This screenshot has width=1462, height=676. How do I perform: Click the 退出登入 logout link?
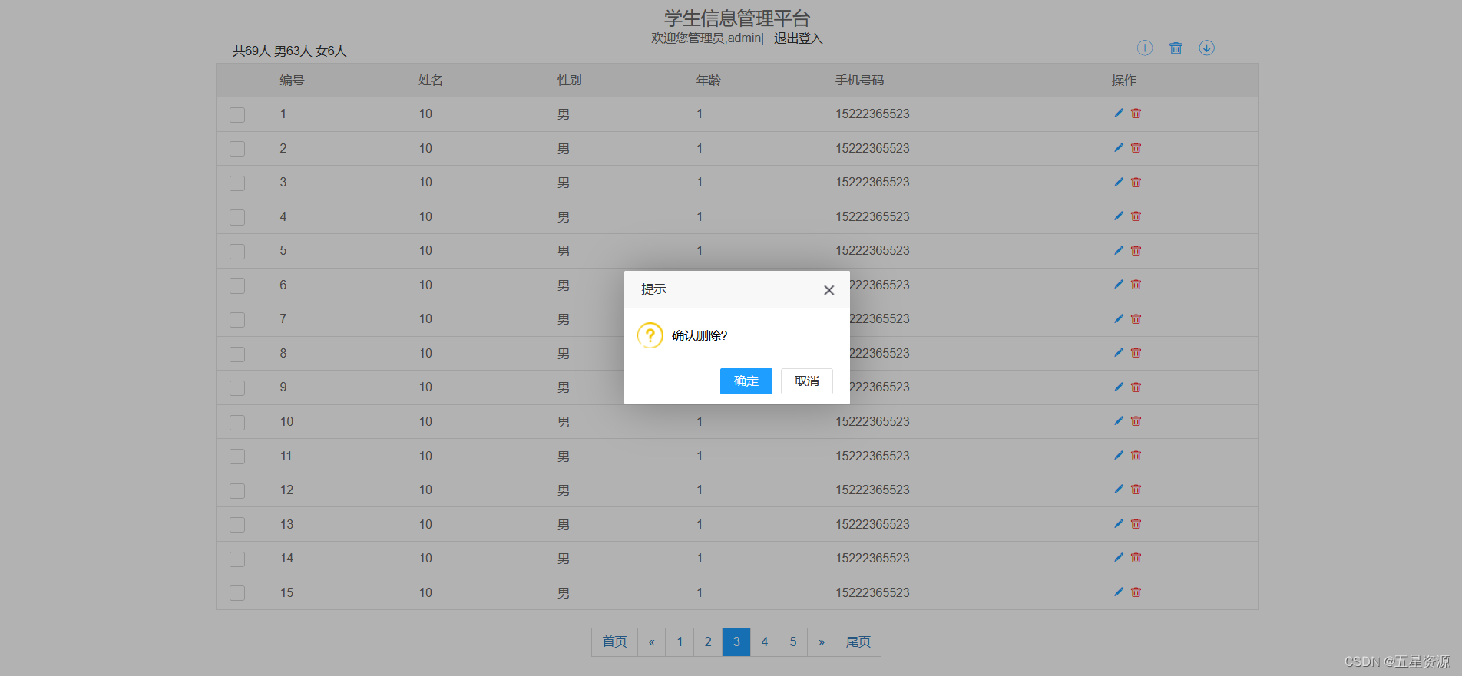coord(798,38)
